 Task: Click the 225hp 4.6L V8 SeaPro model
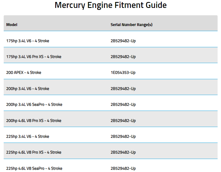[x=34, y=168]
